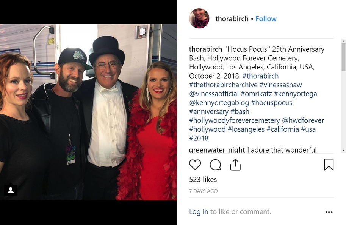
Task: Click the group photo image
Action: click(x=88, y=112)
